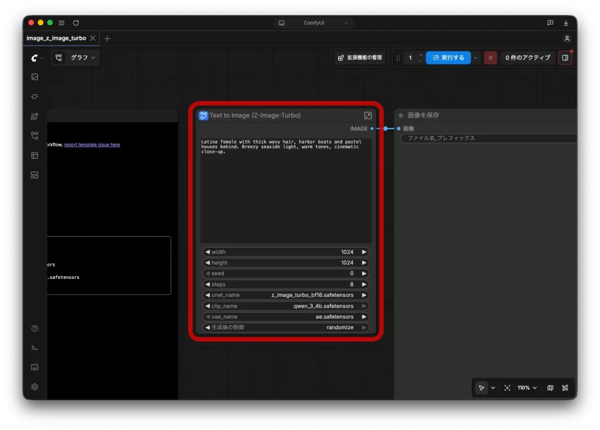Open the dropdown arrow beside 実行する
This screenshot has width=600, height=430.
click(476, 58)
